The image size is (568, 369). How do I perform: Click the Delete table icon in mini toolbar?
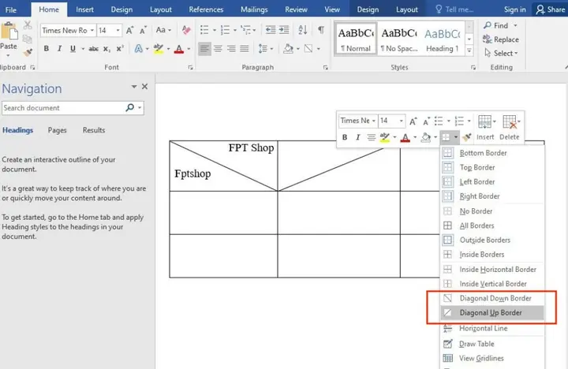pyautogui.click(x=510, y=127)
